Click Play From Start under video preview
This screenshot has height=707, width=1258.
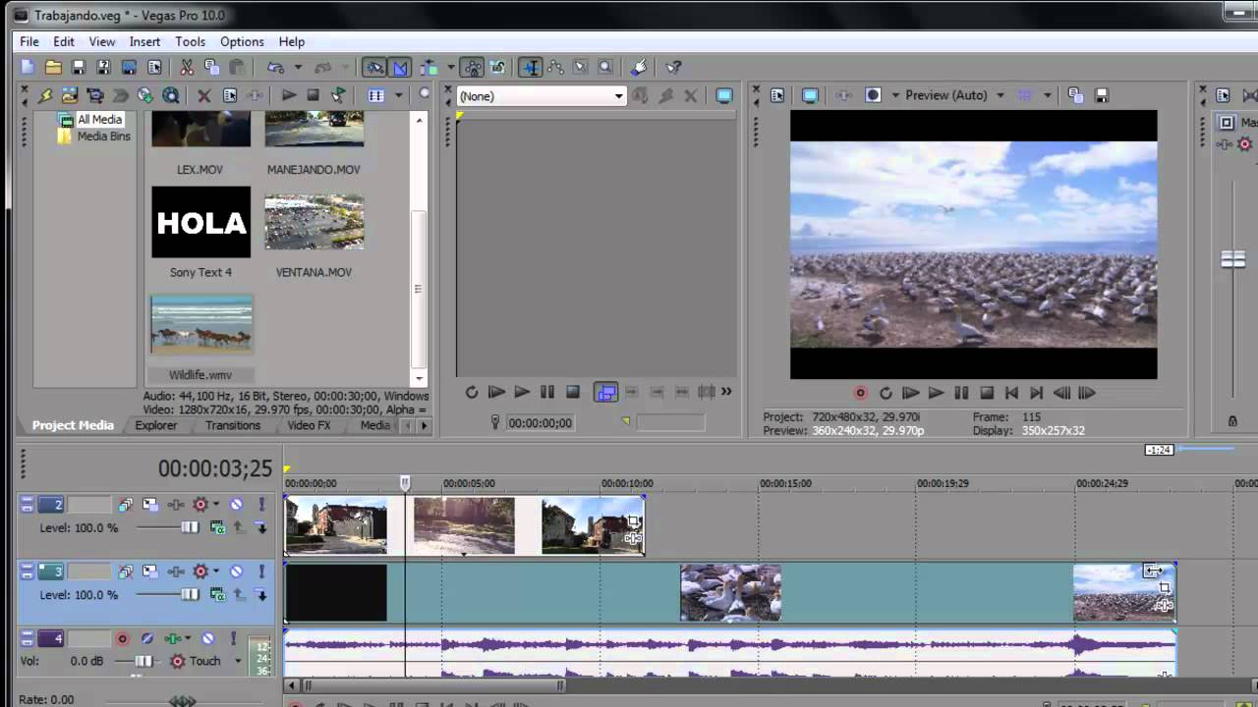pos(911,393)
